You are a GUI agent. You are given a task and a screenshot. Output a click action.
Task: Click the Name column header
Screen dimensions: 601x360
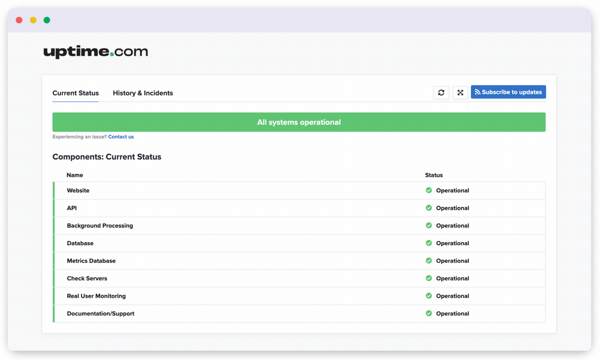(x=75, y=175)
